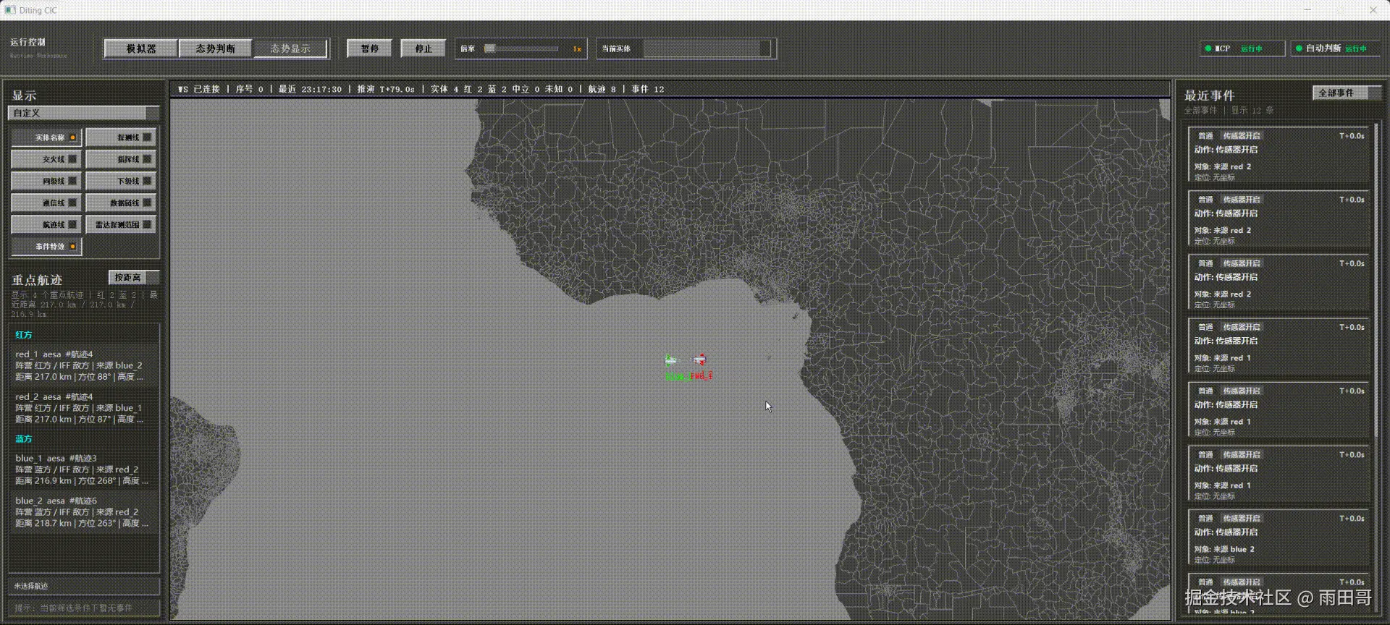Image resolution: width=1390 pixels, height=625 pixels.
Task: Enable the 交火线 display option
Action: coord(46,159)
